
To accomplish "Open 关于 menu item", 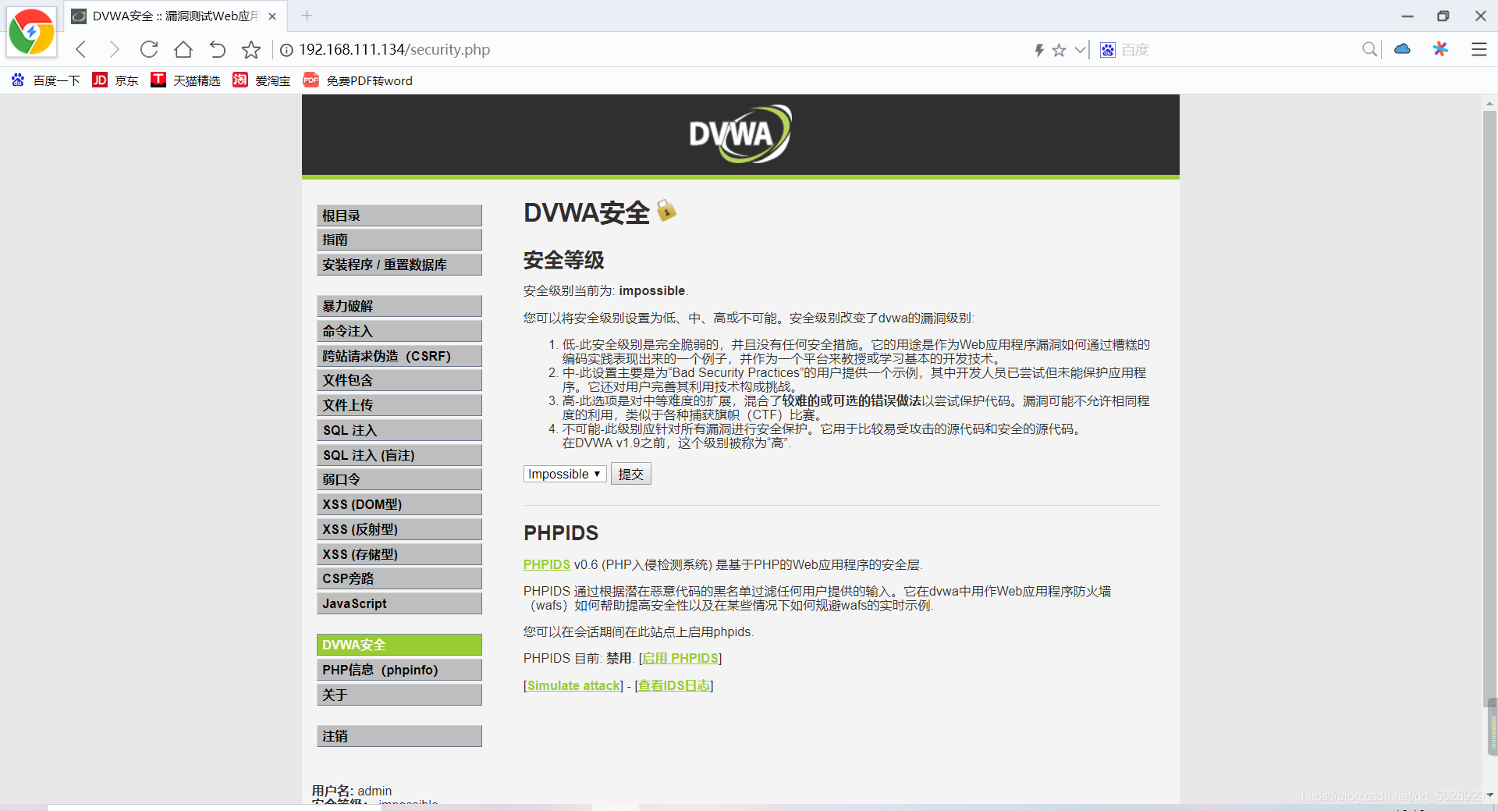I will pos(399,695).
